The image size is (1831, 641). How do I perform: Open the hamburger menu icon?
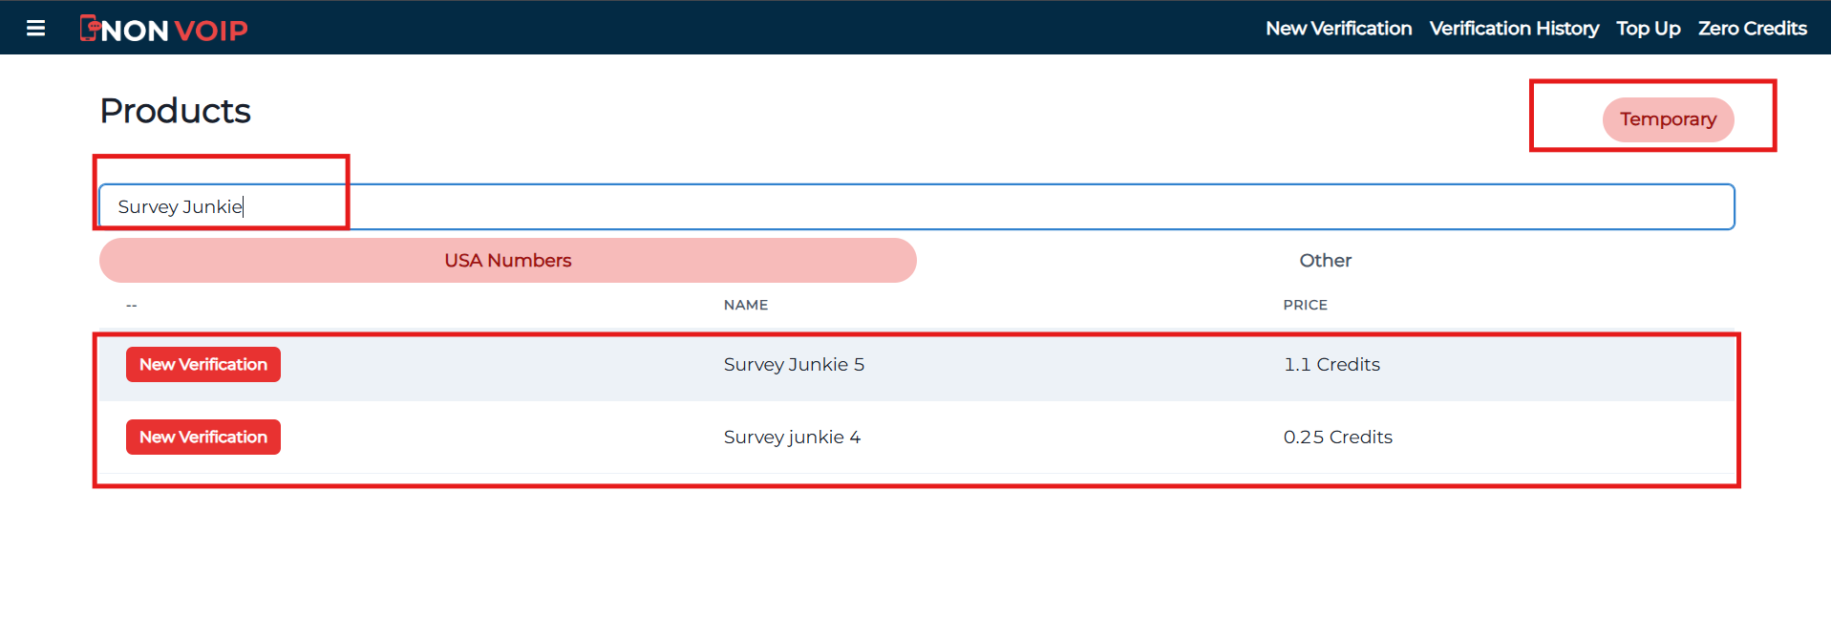point(35,28)
